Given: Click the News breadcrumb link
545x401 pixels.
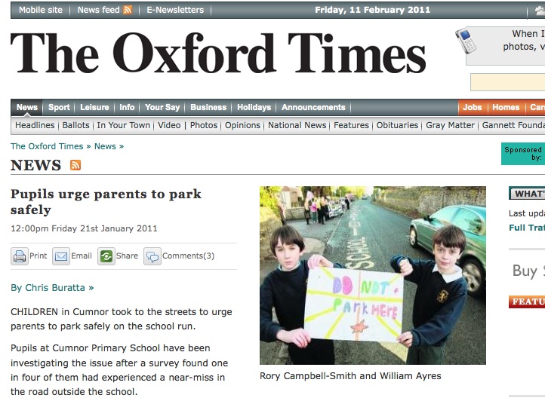Looking at the screenshot, I should point(105,146).
